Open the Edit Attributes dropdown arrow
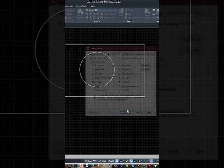 pos(141,18)
